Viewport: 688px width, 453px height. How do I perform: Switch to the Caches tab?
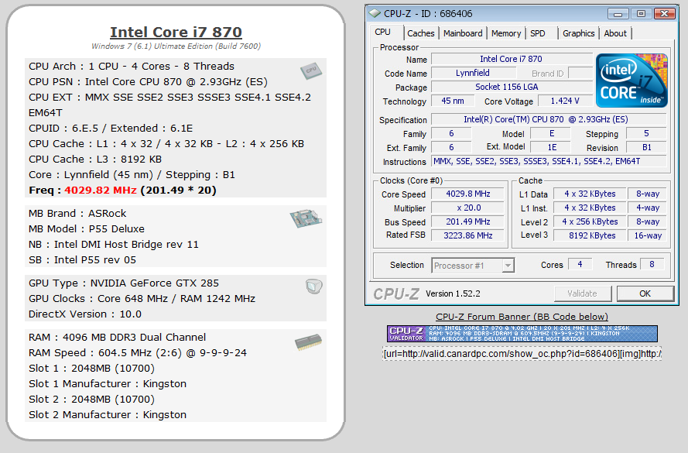[421, 33]
